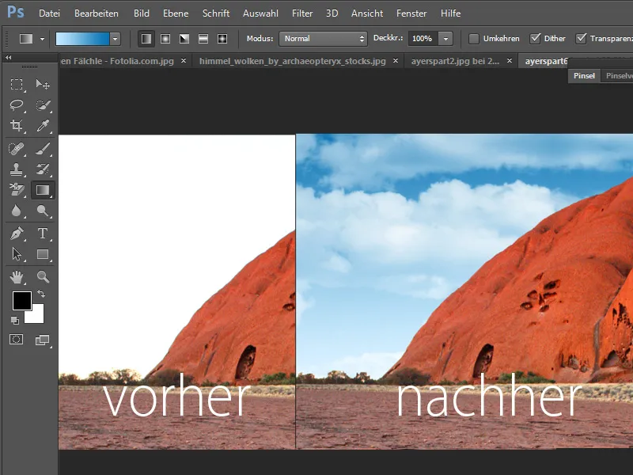Image resolution: width=633 pixels, height=475 pixels.
Task: Open the Fenster menu
Action: (x=411, y=13)
